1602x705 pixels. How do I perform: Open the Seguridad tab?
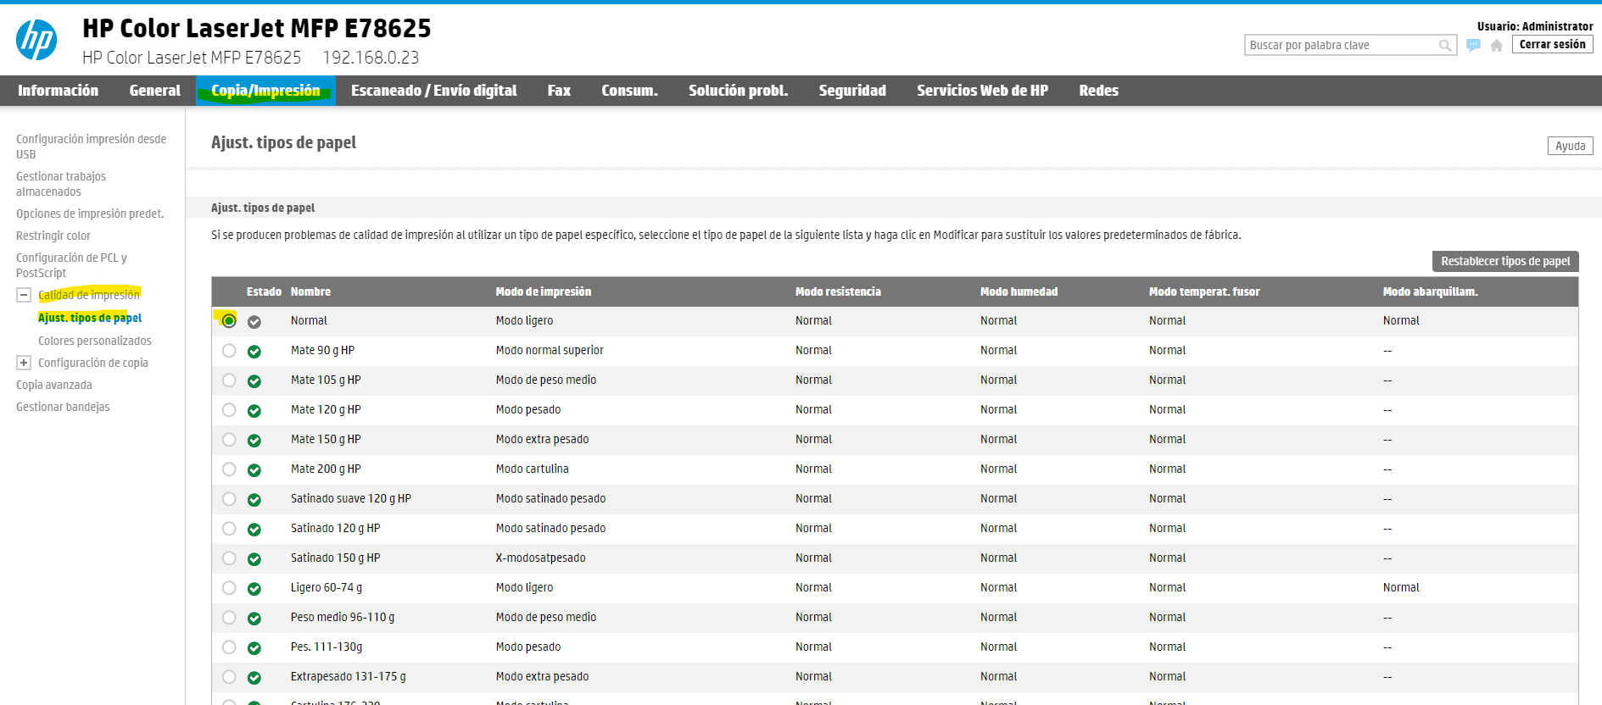click(852, 91)
